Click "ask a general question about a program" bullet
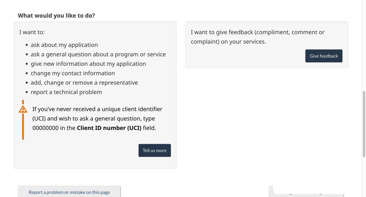366x197 pixels. pyautogui.click(x=98, y=54)
